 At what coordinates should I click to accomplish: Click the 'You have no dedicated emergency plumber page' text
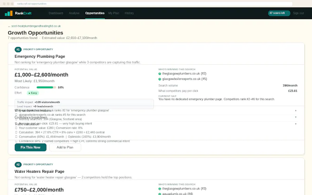[x=216, y=99]
